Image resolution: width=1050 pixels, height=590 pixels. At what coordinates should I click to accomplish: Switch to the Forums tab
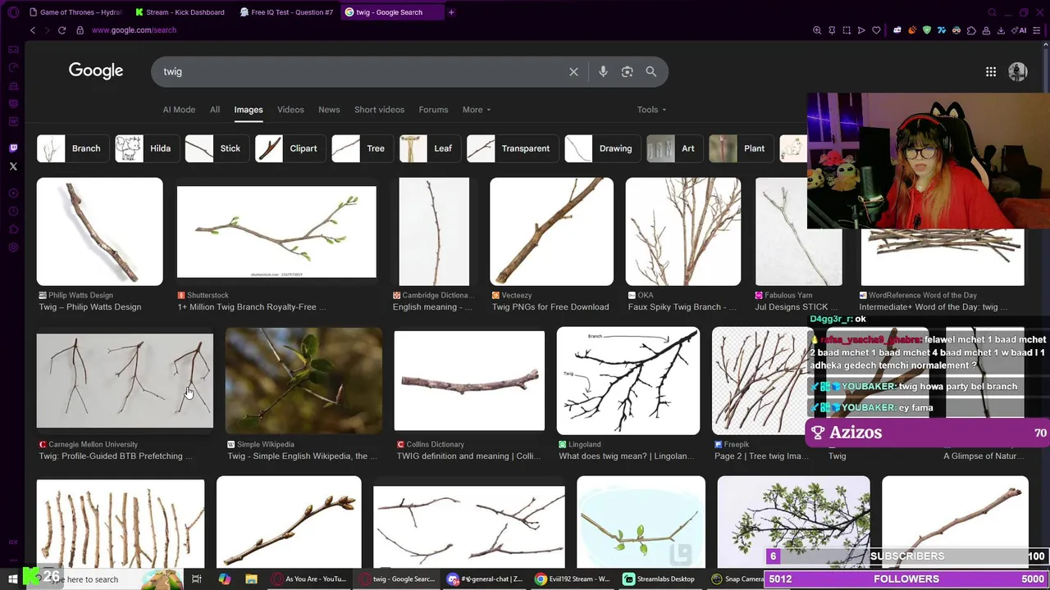pos(433,110)
